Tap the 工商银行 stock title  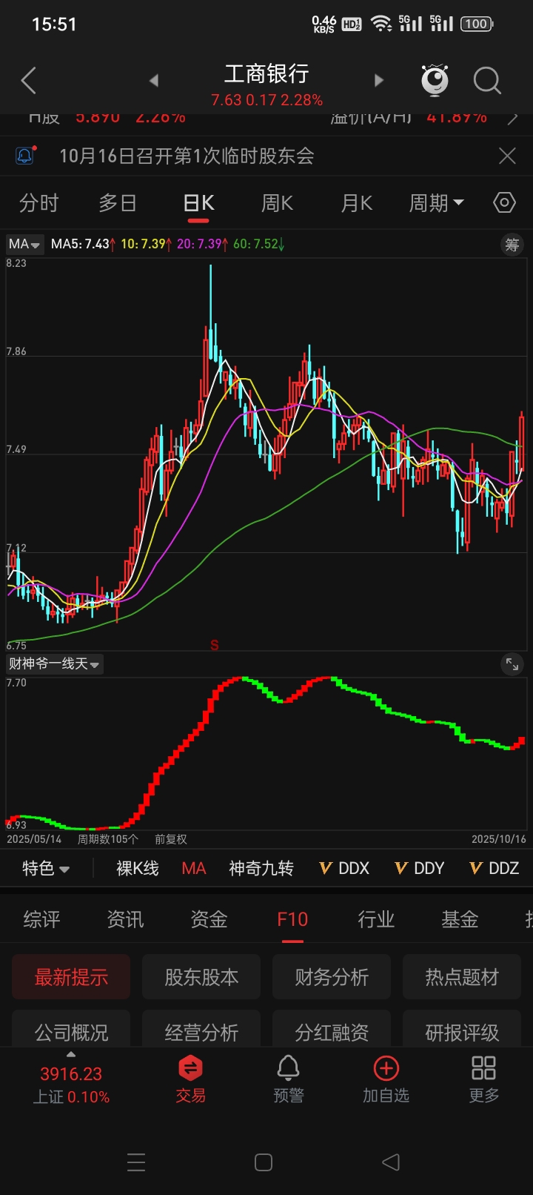click(x=266, y=73)
